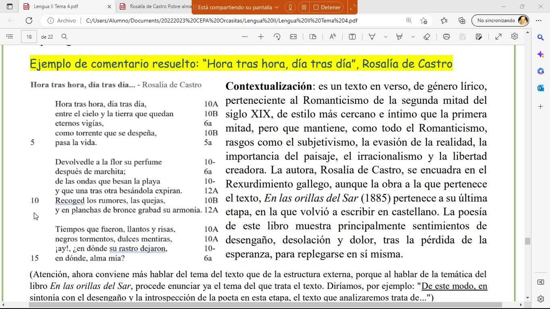Toggle Read aloud for the PDF
Viewport: 550px width, 309px height.
pos(333,37)
